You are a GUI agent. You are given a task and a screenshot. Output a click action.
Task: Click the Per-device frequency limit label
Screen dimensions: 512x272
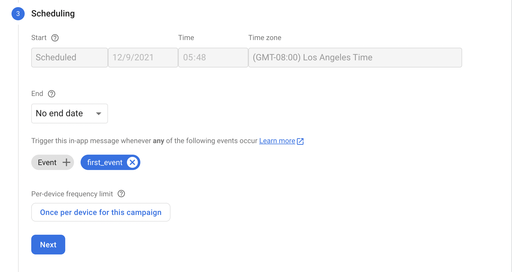click(x=72, y=194)
